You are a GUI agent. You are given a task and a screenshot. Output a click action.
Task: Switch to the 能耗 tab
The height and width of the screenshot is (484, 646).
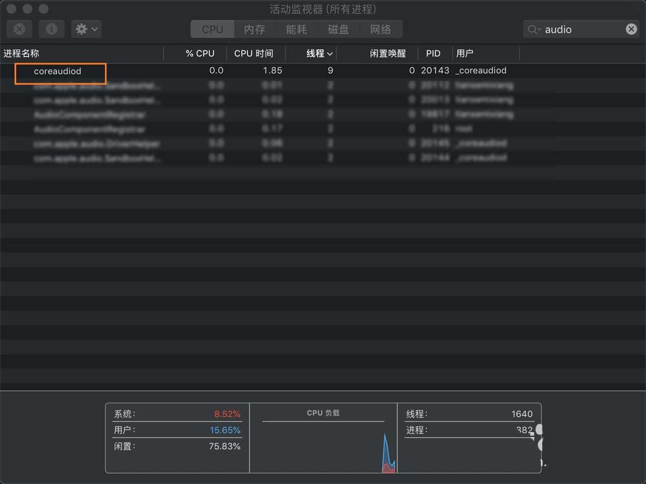point(296,28)
